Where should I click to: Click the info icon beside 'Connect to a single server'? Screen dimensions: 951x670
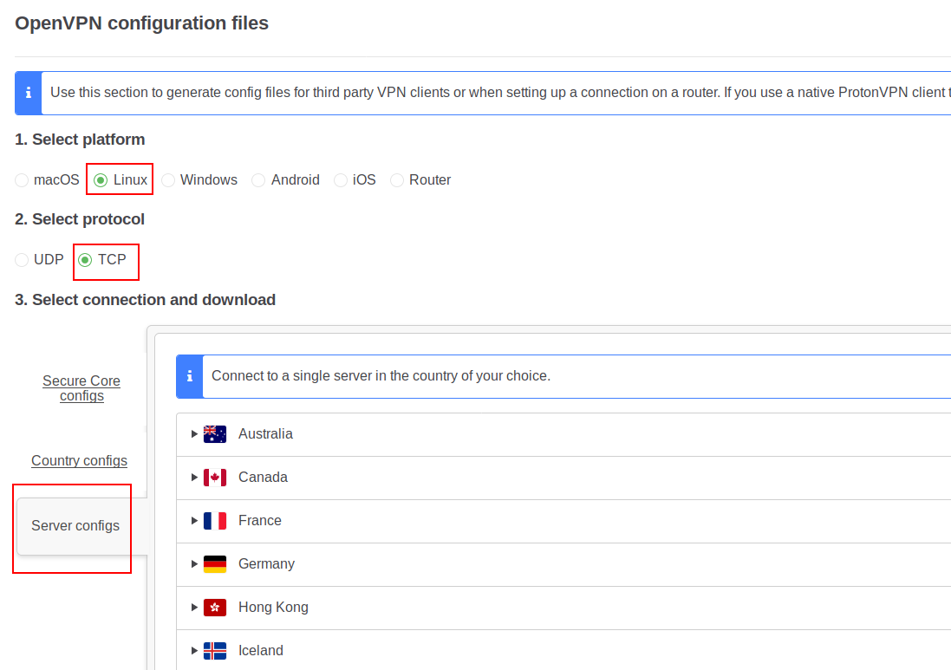(190, 376)
